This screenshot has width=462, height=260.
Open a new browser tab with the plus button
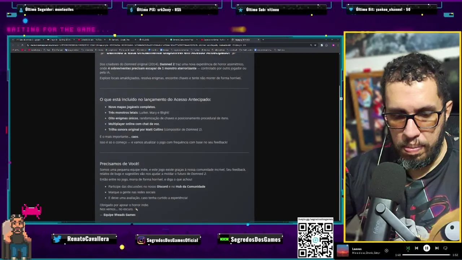click(x=263, y=40)
